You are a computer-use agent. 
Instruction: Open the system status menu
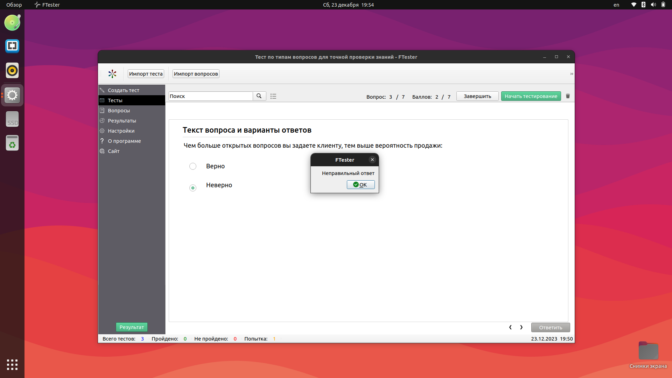click(x=648, y=5)
